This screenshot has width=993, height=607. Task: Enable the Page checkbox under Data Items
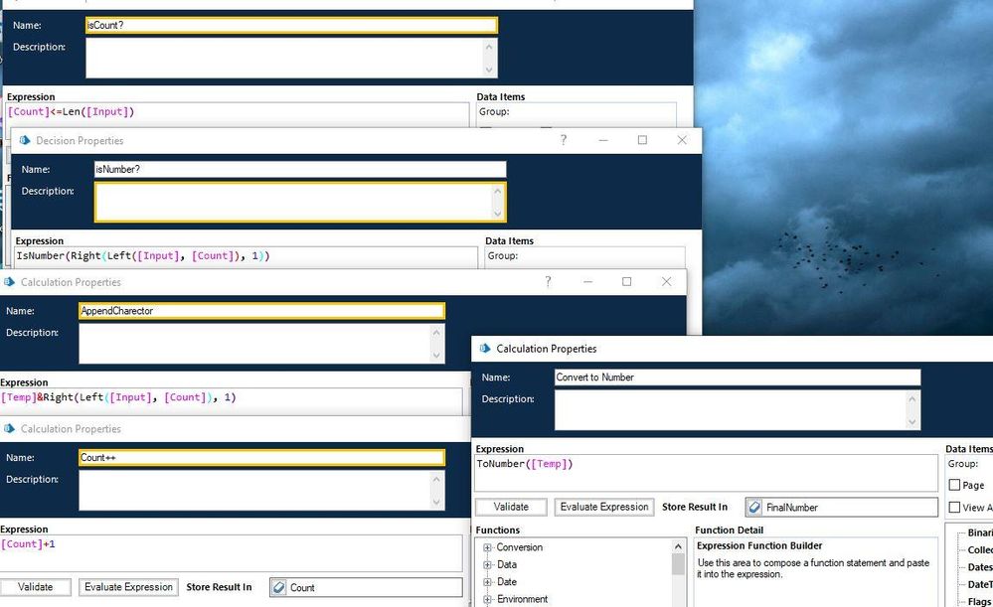click(954, 485)
